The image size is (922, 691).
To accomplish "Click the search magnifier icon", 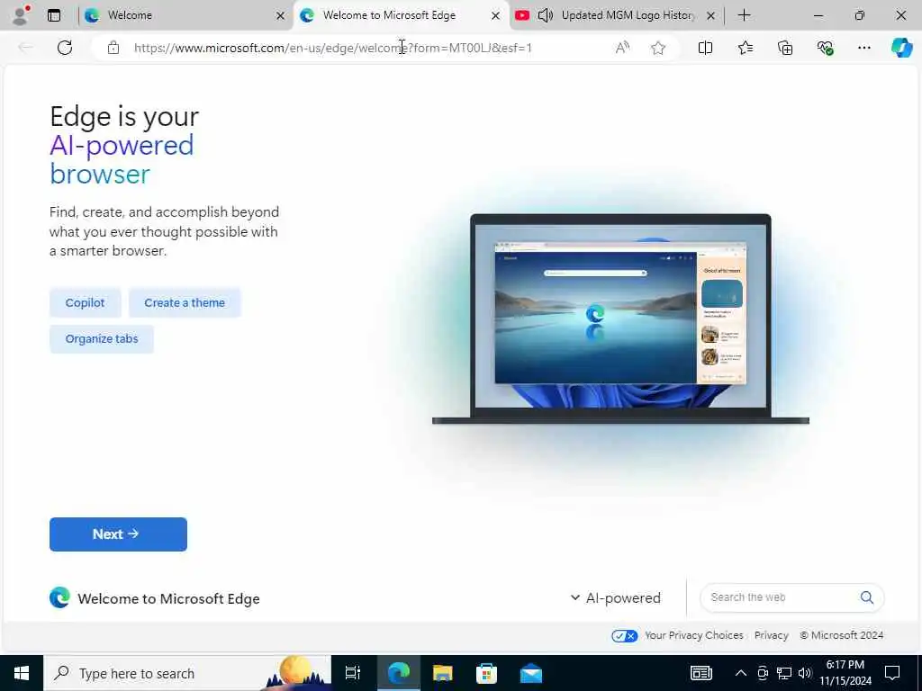I will click(x=867, y=597).
